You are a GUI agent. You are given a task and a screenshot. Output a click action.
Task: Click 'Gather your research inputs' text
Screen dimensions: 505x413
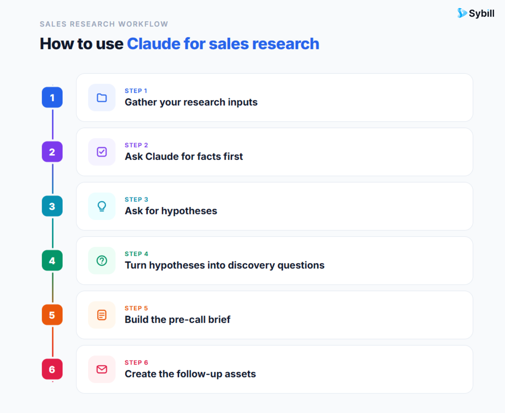click(x=191, y=102)
